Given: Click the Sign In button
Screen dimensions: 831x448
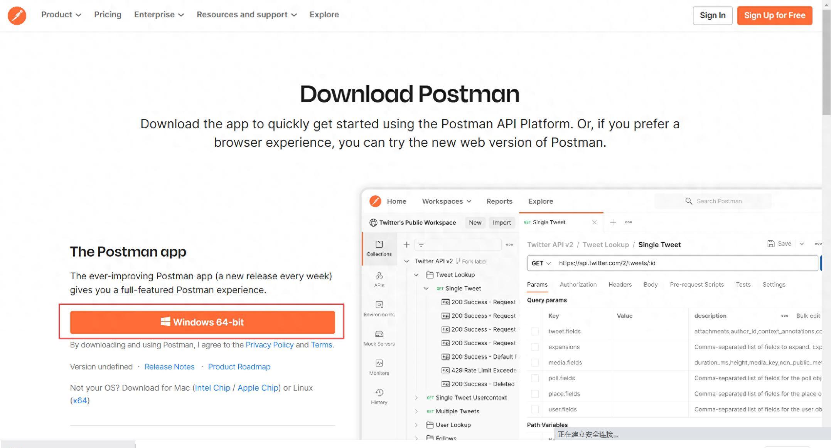Looking at the screenshot, I should (713, 15).
